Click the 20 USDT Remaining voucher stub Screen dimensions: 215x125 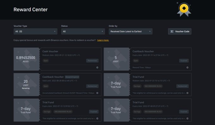[x=27, y=84]
